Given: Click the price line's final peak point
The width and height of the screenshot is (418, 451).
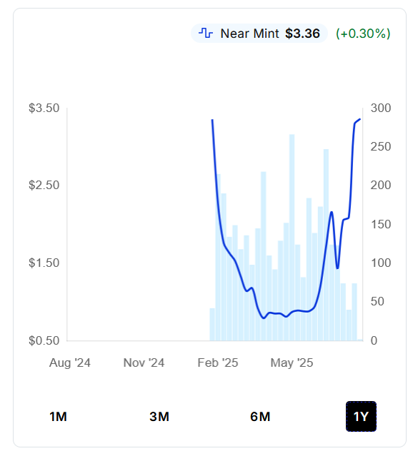Looking at the screenshot, I should (359, 119).
